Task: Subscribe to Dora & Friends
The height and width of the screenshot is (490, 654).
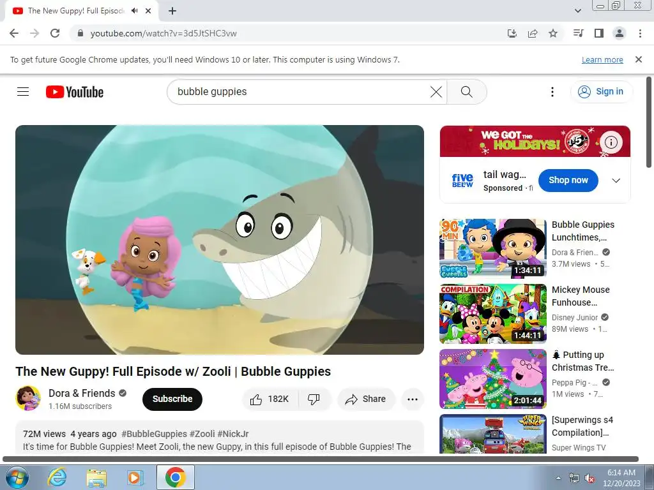Action: click(172, 399)
